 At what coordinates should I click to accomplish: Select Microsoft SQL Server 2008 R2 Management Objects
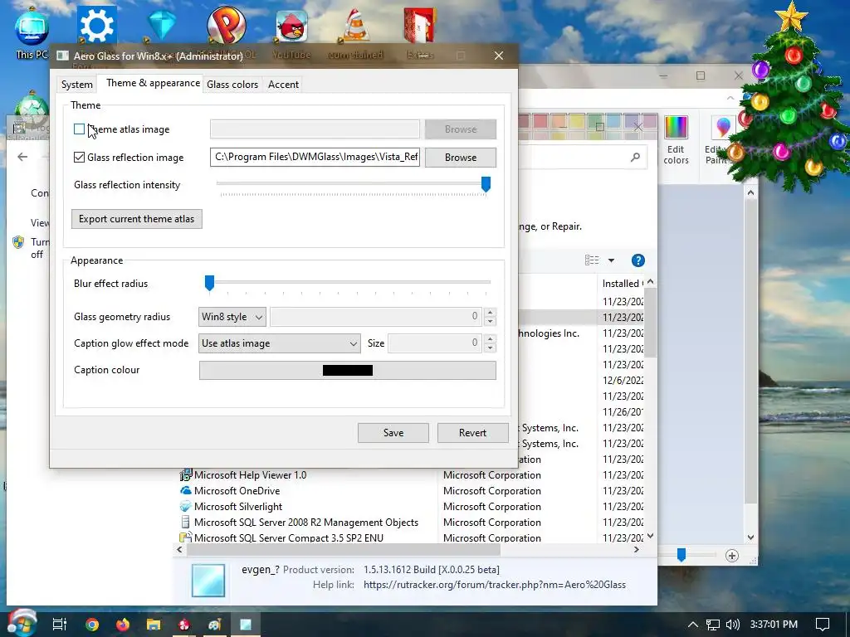pos(305,523)
